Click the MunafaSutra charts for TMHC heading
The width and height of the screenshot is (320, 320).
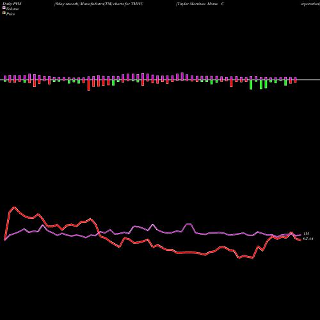tap(99, 4)
